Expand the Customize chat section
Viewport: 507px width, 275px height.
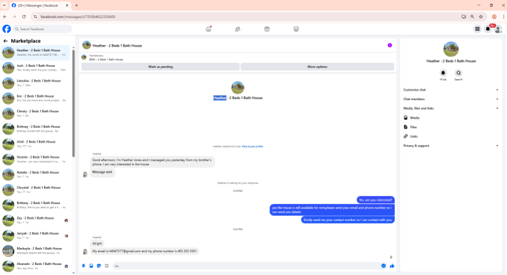click(451, 90)
